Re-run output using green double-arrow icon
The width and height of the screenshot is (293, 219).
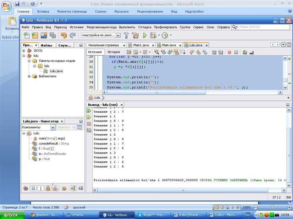(x=89, y=111)
